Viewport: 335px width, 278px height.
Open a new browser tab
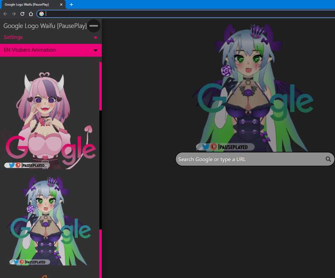pyautogui.click(x=71, y=5)
